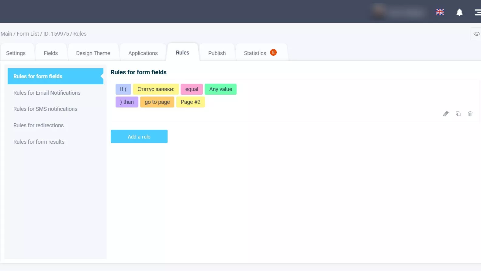Screen dimensions: 481x271
Task: Select the Publish tab
Action: tap(217, 53)
